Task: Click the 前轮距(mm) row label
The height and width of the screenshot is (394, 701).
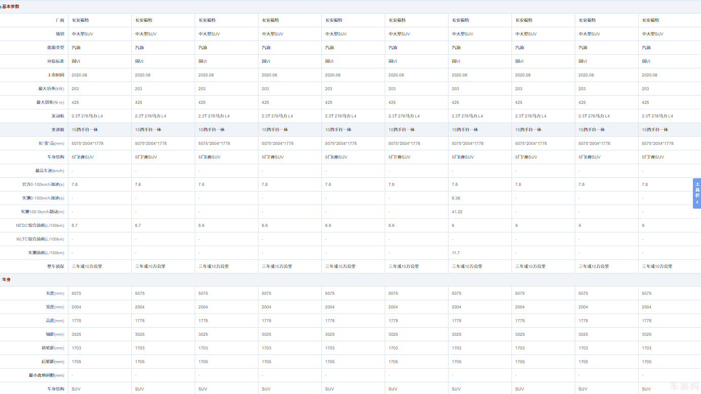Action: click(53, 348)
